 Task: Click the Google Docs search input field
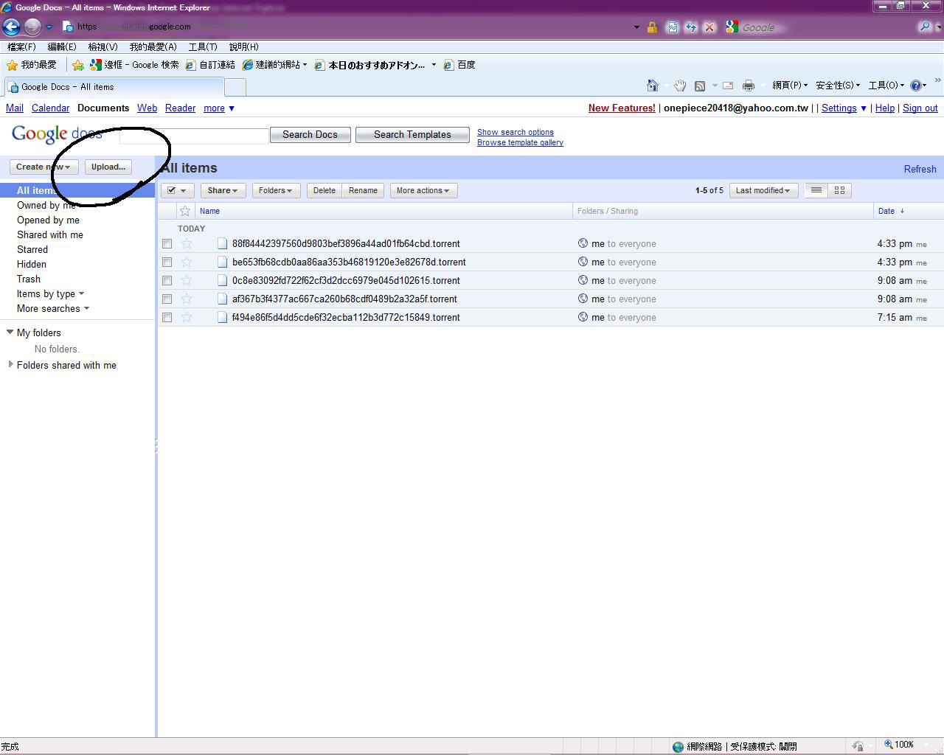click(x=194, y=136)
